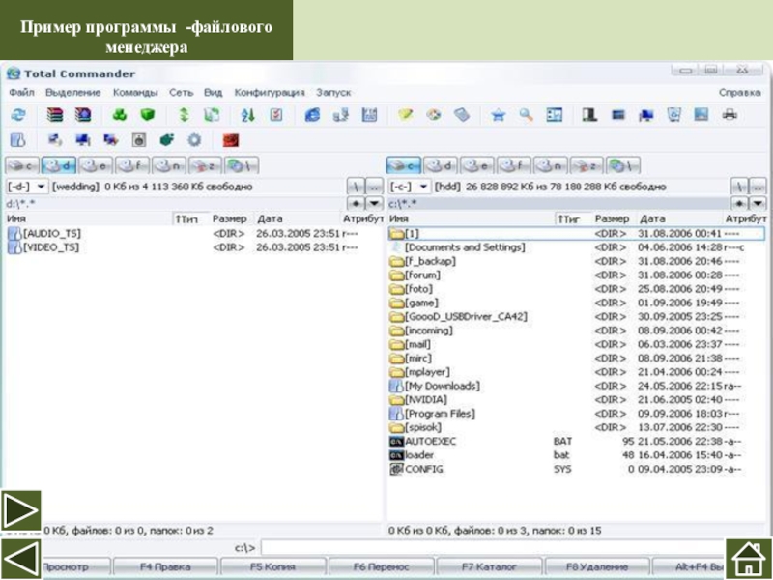The image size is (773, 580).
Task: Click the F4 Правка button
Action: (x=165, y=567)
